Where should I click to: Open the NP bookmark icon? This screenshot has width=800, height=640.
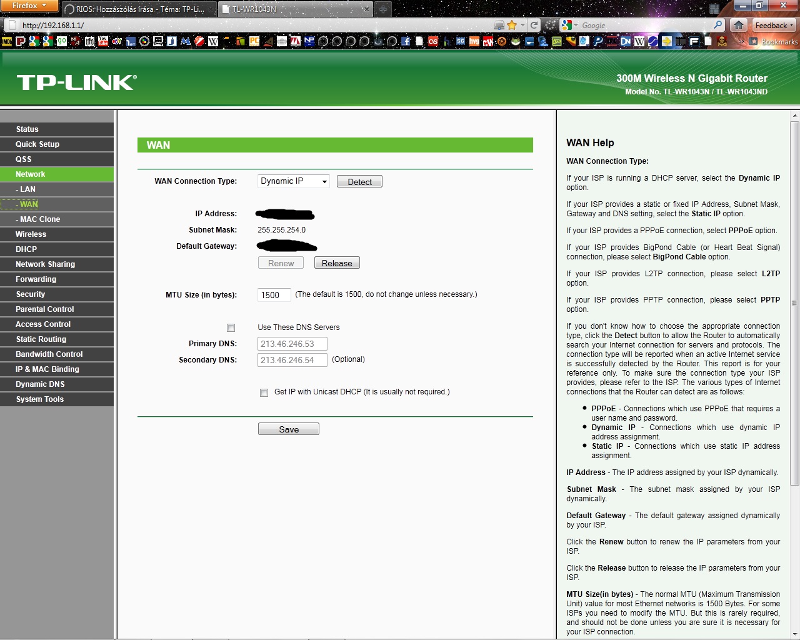(309, 41)
